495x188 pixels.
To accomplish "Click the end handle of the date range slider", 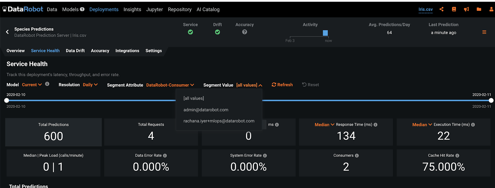I will (491, 100).
